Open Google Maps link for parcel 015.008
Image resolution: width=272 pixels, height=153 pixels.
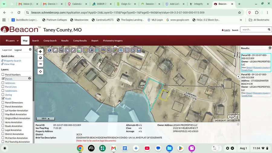247,96
